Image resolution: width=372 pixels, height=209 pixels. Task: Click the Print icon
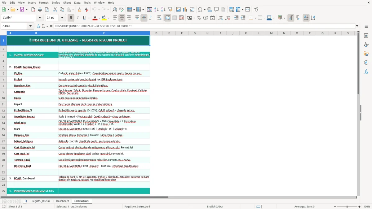(x=40, y=10)
